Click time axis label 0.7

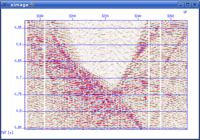coord(19,78)
